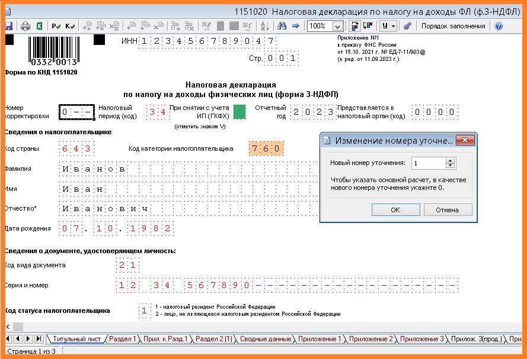Image resolution: width=527 pixels, height=359 pixels.
Task: Run the К check with green checkmark
Action: coord(70,26)
